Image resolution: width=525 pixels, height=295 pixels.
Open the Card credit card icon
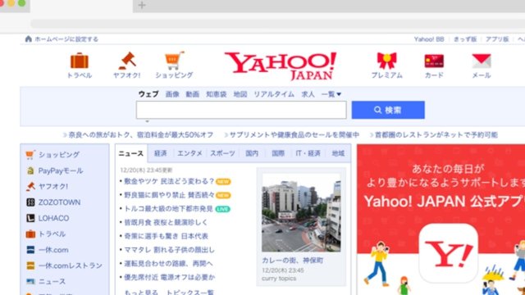tap(434, 61)
